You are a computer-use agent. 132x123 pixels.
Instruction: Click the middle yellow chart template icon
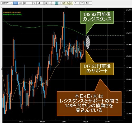(x=68, y=3)
